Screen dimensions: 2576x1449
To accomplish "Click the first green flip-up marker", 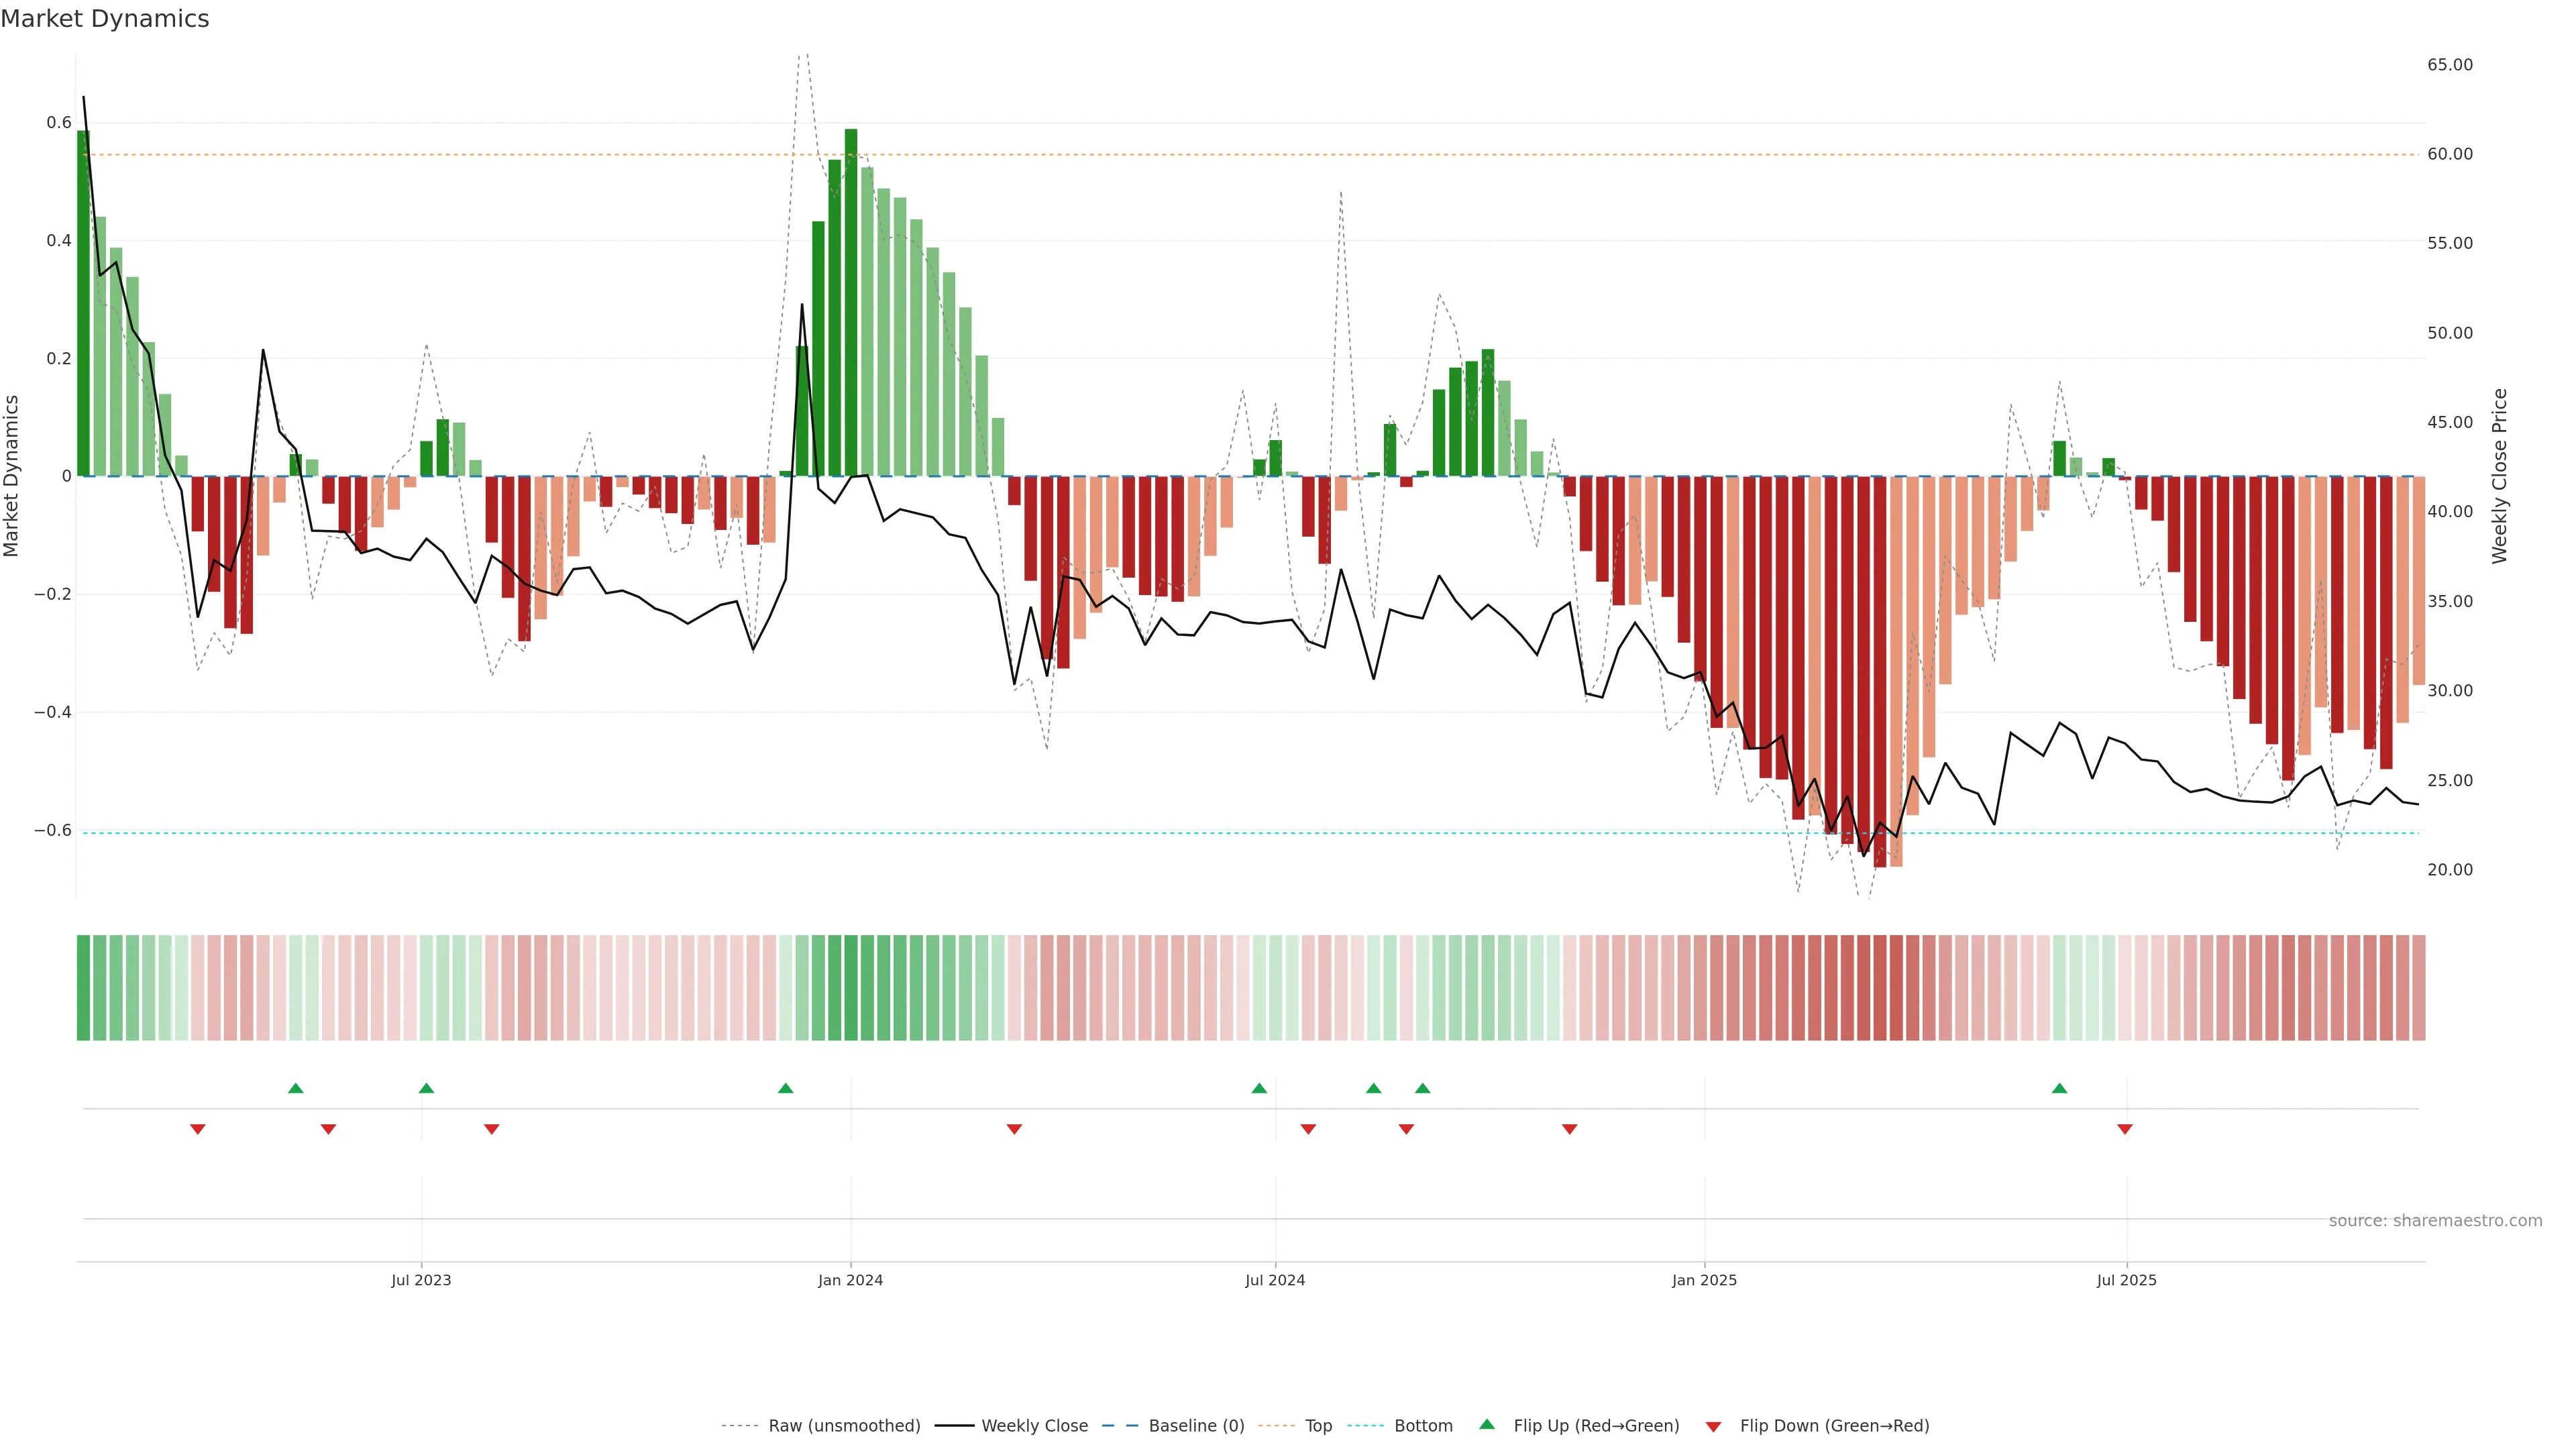I will (295, 1088).
